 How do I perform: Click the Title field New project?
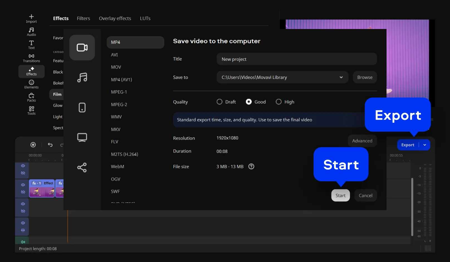pos(296,59)
